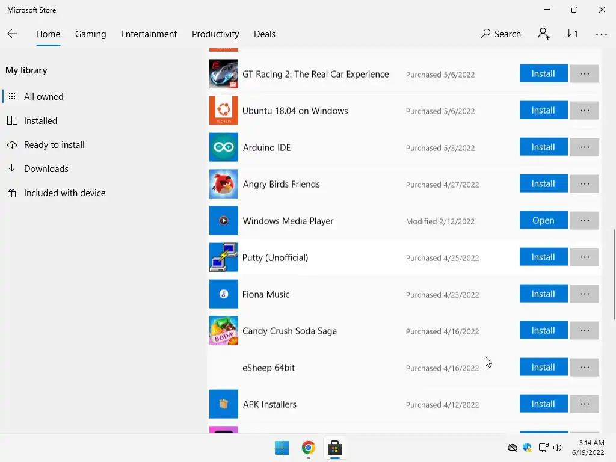Open the top-right See more menu
The image size is (616, 462).
(601, 34)
